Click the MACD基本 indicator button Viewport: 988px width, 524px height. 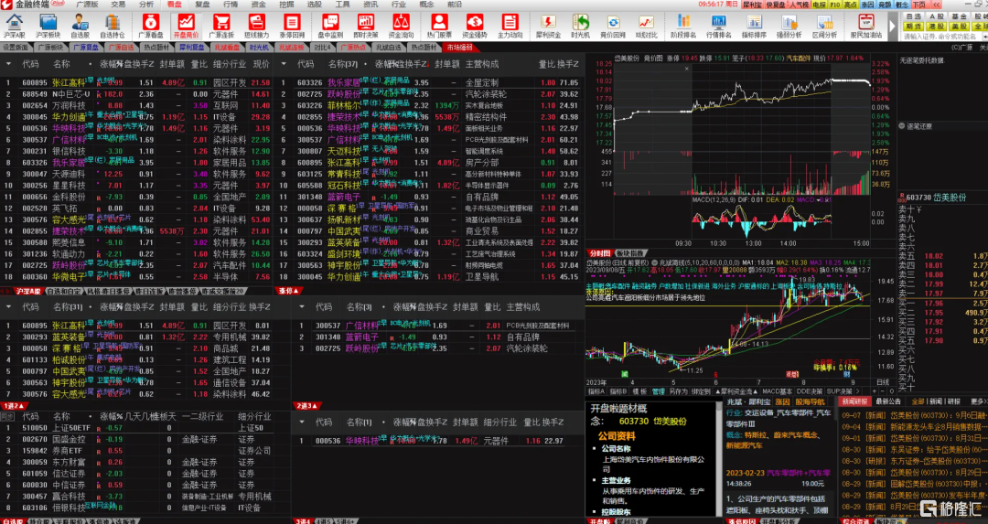coord(777,391)
